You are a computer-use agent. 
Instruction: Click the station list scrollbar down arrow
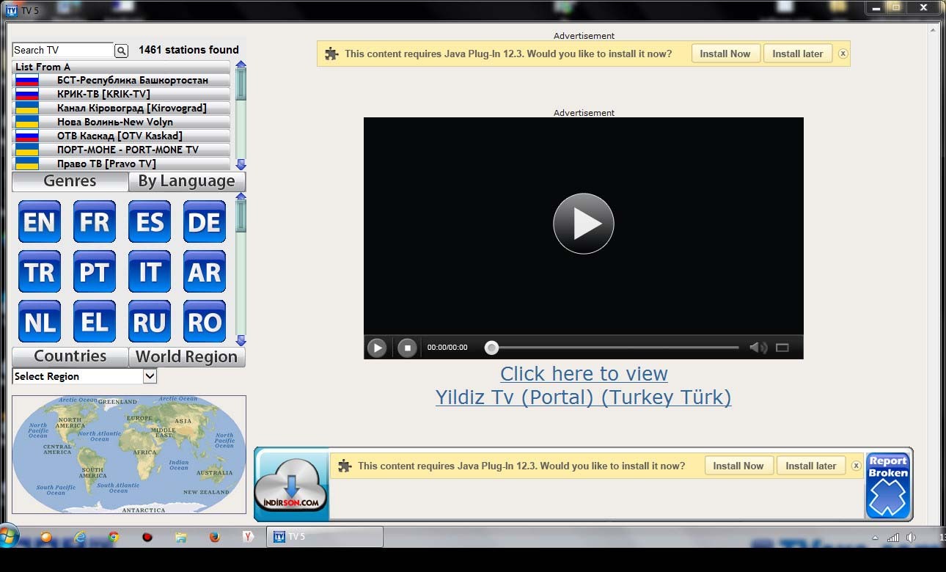[241, 165]
